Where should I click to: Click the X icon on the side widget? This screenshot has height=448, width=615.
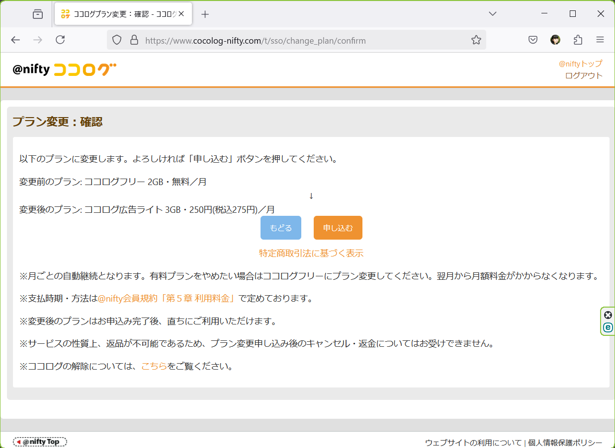click(x=608, y=315)
